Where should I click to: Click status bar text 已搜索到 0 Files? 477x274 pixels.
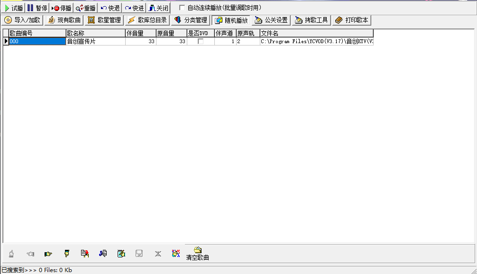click(x=37, y=270)
